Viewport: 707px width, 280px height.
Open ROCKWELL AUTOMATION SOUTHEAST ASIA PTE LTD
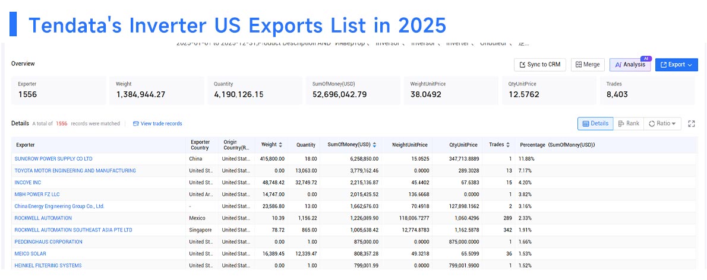(74, 230)
